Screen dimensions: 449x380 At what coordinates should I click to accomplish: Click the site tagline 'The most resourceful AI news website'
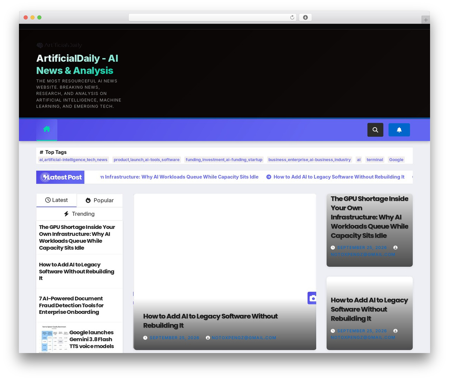coord(79,94)
